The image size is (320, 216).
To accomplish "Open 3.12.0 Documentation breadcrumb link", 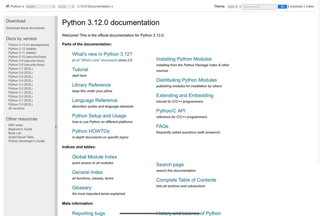I will (x=94, y=6).
